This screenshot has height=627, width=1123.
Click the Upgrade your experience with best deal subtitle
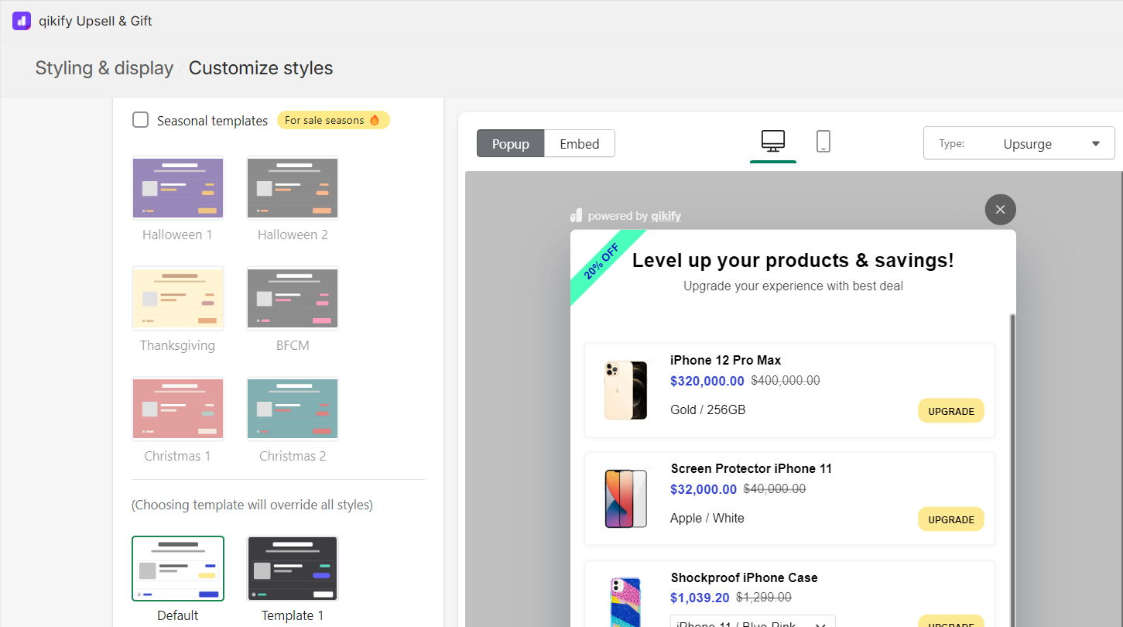pos(793,286)
